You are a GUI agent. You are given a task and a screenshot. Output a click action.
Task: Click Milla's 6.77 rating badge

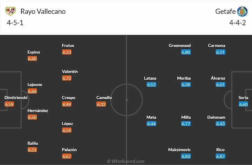[x=186, y=124]
